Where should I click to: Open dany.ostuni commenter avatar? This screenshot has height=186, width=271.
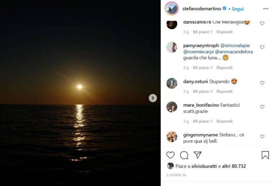point(172,83)
